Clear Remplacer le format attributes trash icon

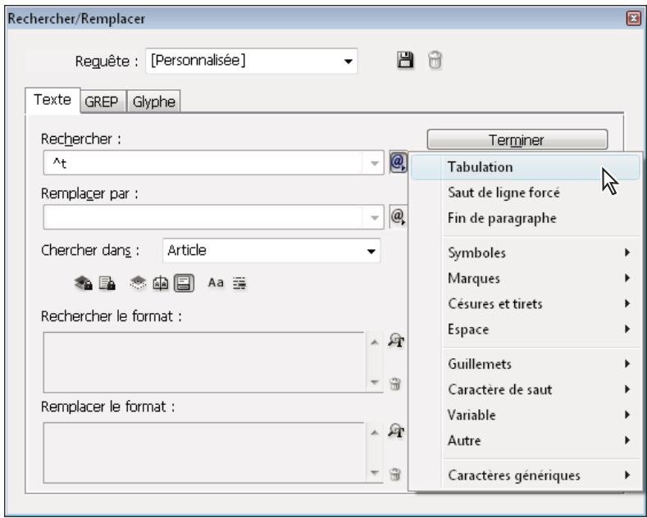[x=395, y=474]
